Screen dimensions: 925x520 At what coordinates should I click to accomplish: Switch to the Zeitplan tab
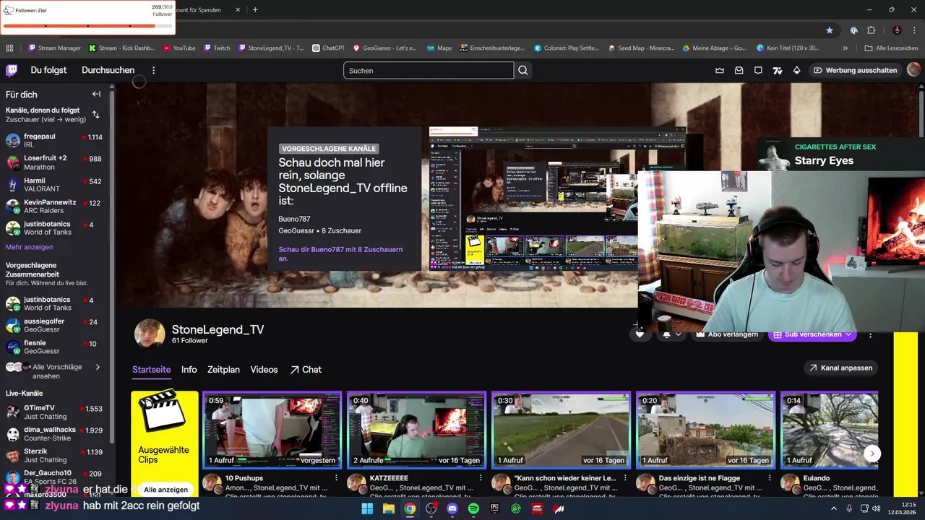(x=223, y=369)
